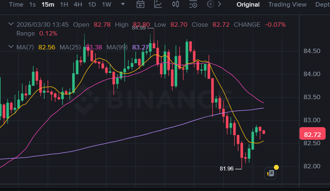Click the Low value 82.70
This screenshot has height=191, width=330.
click(x=179, y=25)
